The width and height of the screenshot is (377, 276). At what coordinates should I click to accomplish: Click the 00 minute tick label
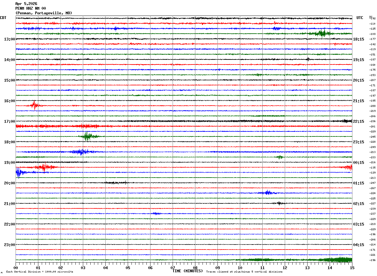click(x=16, y=268)
